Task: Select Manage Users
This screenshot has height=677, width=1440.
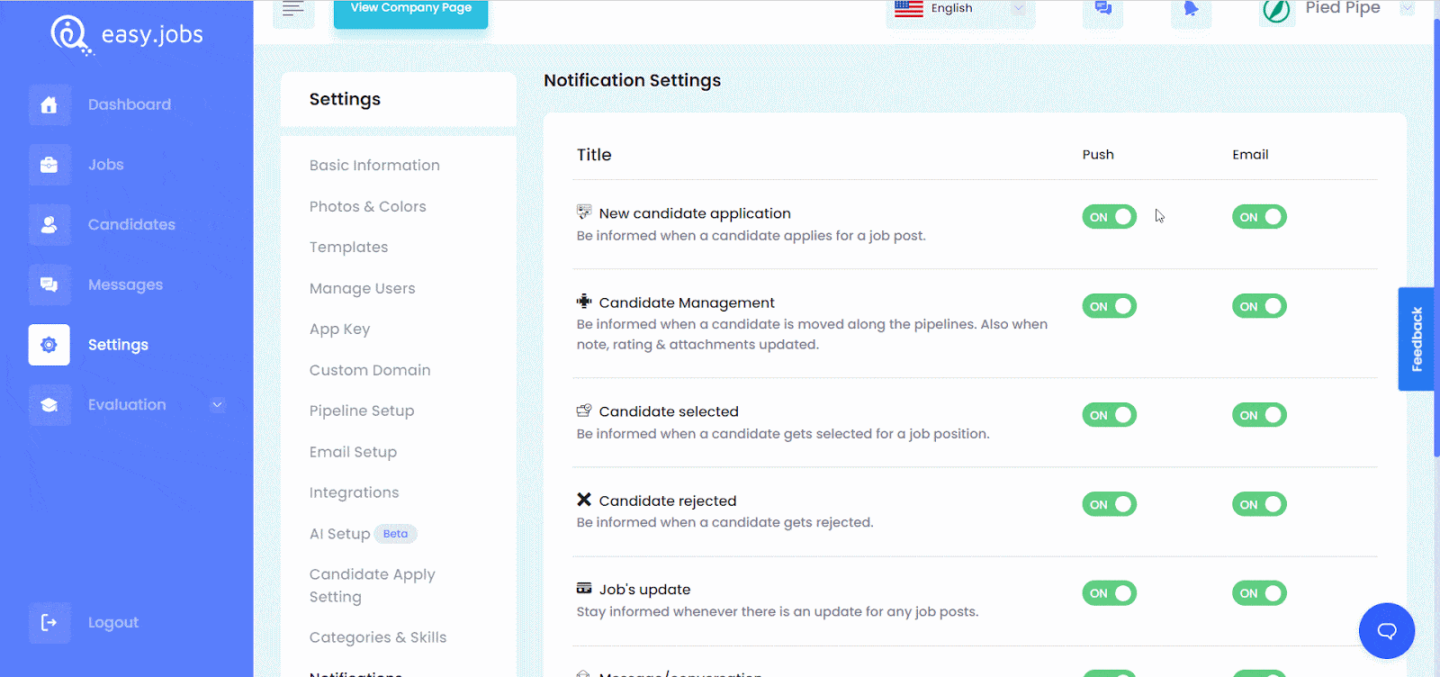Action: coord(362,288)
